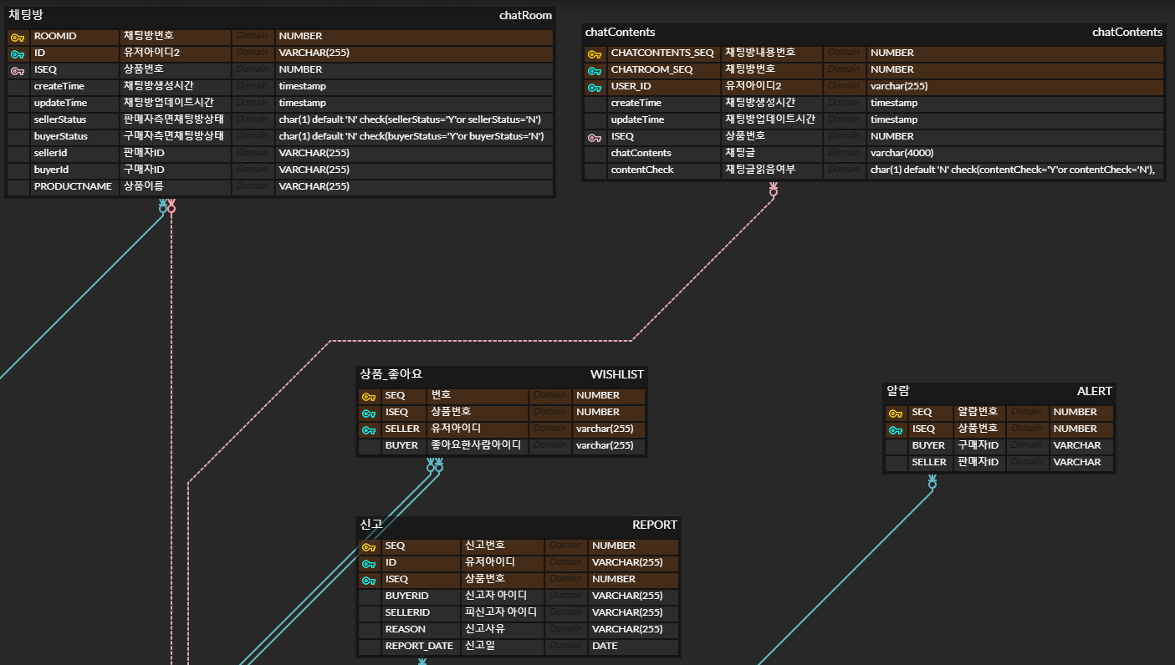Select the BUYER column in ALERT table
This screenshot has height=665, width=1175.
click(928, 446)
